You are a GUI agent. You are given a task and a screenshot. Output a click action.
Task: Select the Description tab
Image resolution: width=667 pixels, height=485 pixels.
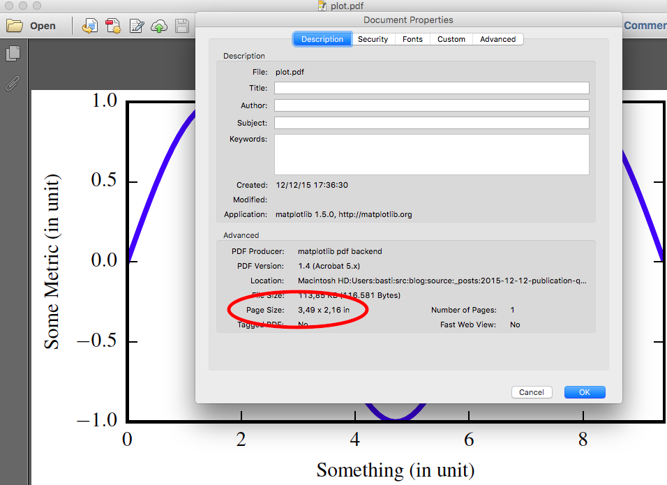click(322, 39)
